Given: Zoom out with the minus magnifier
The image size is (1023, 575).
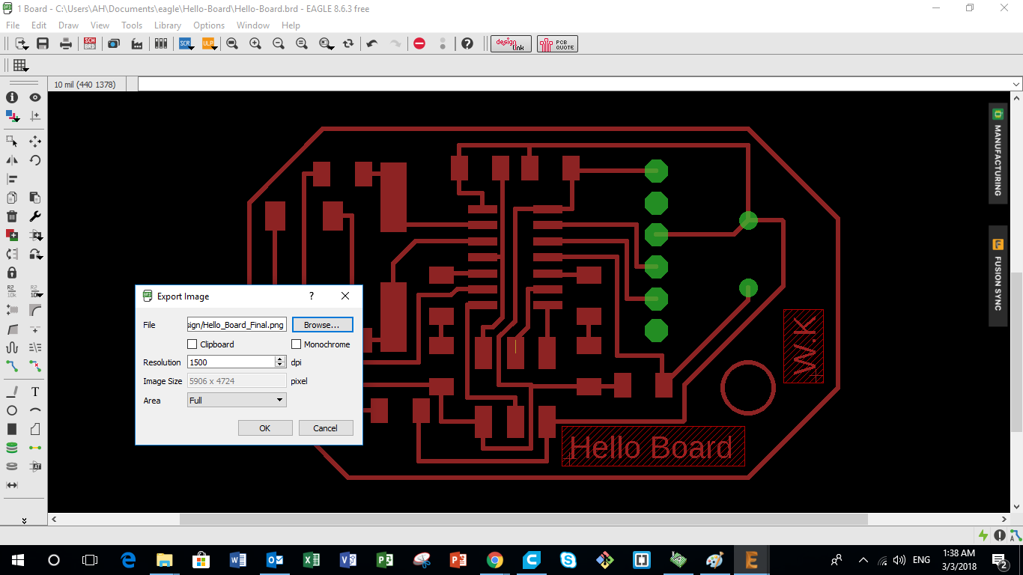Looking at the screenshot, I should pyautogui.click(x=279, y=43).
